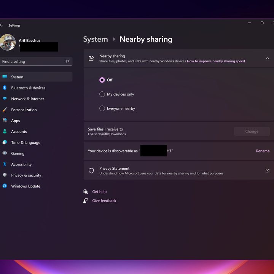Screen dimensions: 274x274
Task: Open System settings category
Action: (x=36, y=77)
